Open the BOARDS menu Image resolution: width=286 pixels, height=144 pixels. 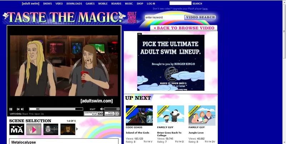click(x=116, y=4)
